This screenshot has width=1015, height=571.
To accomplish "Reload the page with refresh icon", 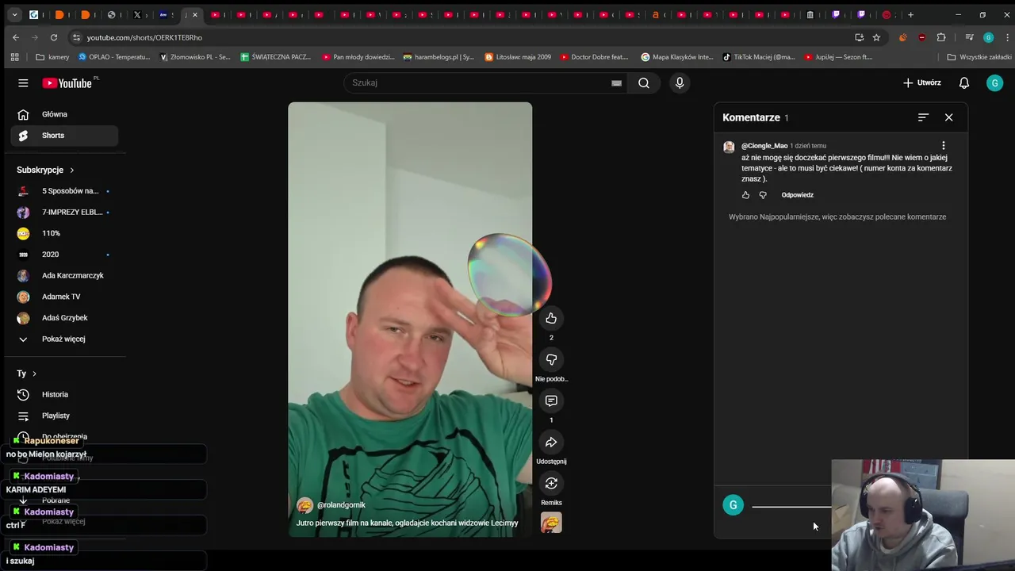I will pos(54,37).
